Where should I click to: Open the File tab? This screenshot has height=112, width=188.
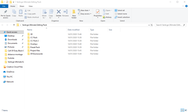[4, 6]
